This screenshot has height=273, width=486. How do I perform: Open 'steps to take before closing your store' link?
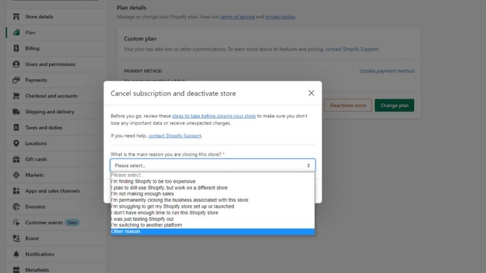(x=214, y=116)
